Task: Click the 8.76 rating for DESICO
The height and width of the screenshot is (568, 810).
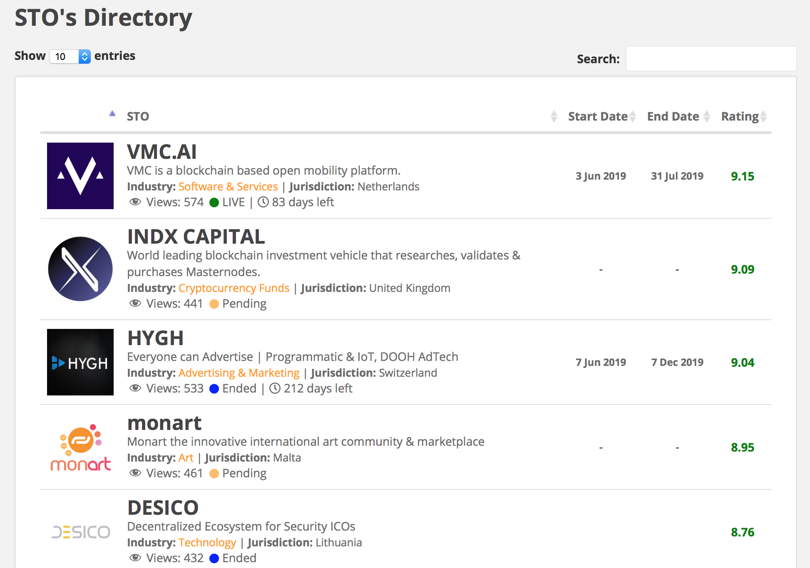Action: point(743,532)
